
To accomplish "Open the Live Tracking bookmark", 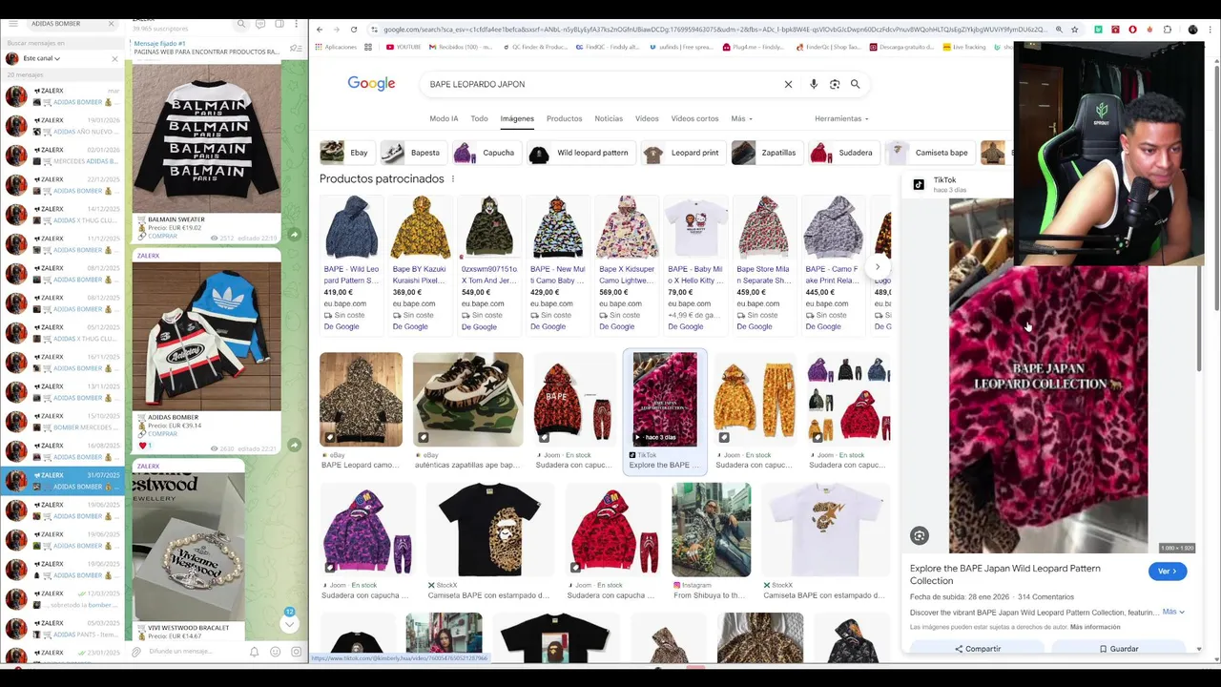I will [963, 47].
